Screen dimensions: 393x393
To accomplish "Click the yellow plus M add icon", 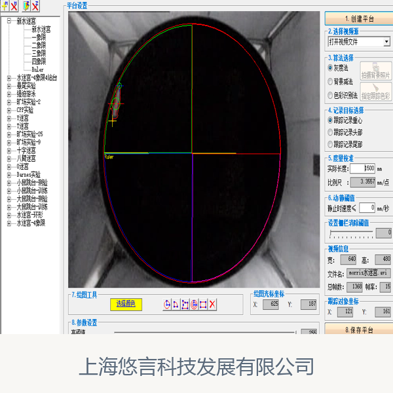I will coord(5,5).
